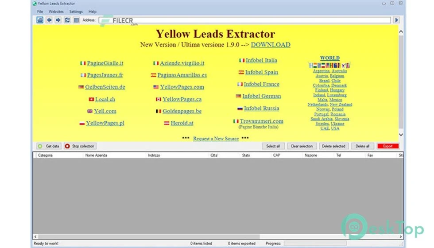Go forward with the right arrow icon
This screenshot has height=248, width=434.
tap(58, 20)
